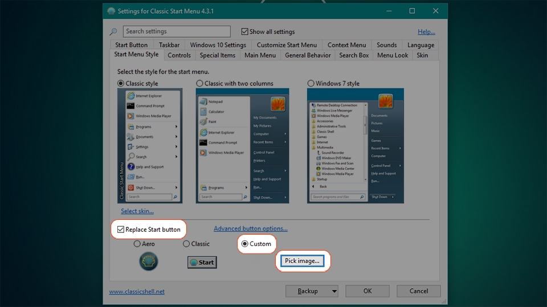Uncheck Replace Start button checkbox
547x307 pixels.
(x=121, y=229)
